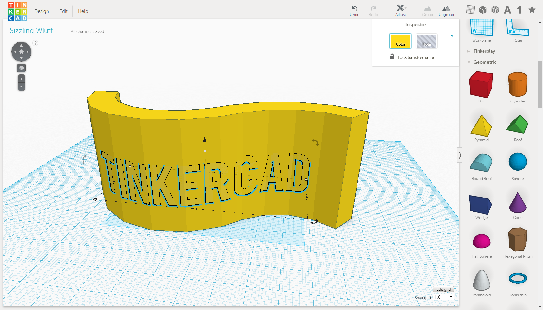The width and height of the screenshot is (543, 310).
Task: Click the Ungroup tool in the toolbar
Action: pyautogui.click(x=446, y=10)
